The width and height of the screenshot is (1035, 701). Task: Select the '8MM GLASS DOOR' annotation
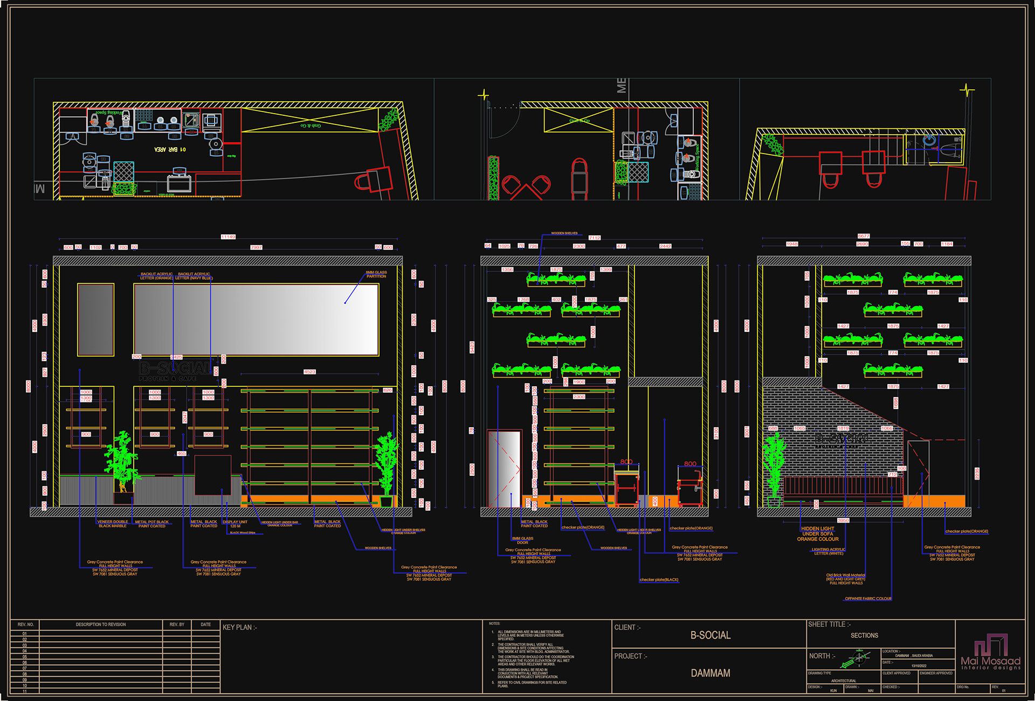click(x=523, y=540)
